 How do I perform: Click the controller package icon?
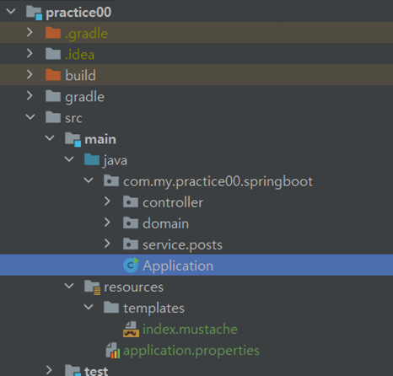coord(131,201)
